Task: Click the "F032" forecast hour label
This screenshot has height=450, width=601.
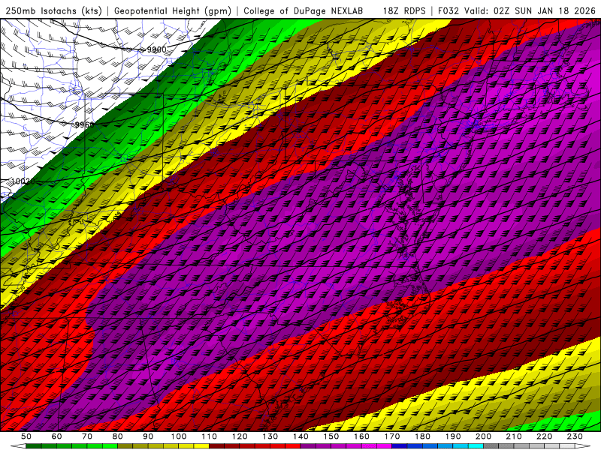Action: (448, 10)
